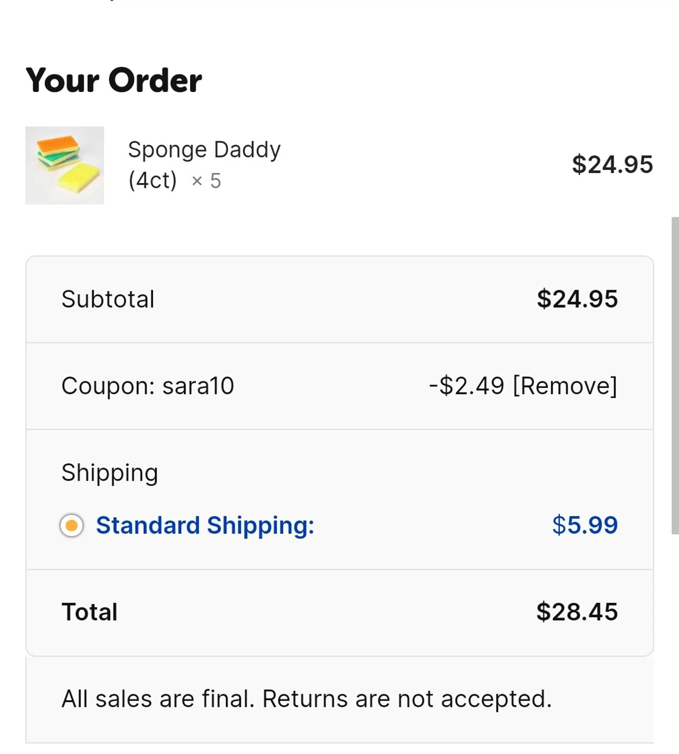This screenshot has height=754, width=679.
Task: Remove the sara10 coupon
Action: [x=564, y=386]
